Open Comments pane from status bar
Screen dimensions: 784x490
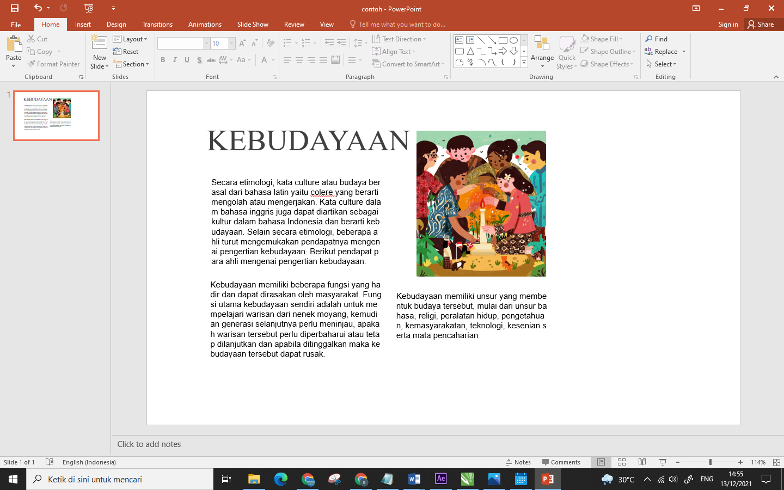point(561,462)
